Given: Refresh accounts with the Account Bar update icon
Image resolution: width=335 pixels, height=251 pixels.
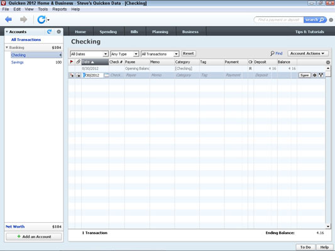Looking at the screenshot, I should (x=50, y=32).
